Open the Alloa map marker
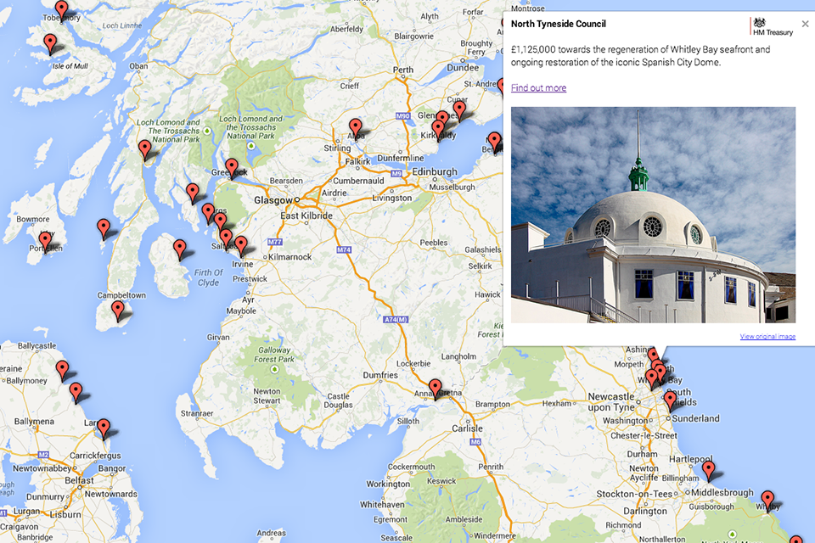Screen dimensions: 815x543 [356, 127]
